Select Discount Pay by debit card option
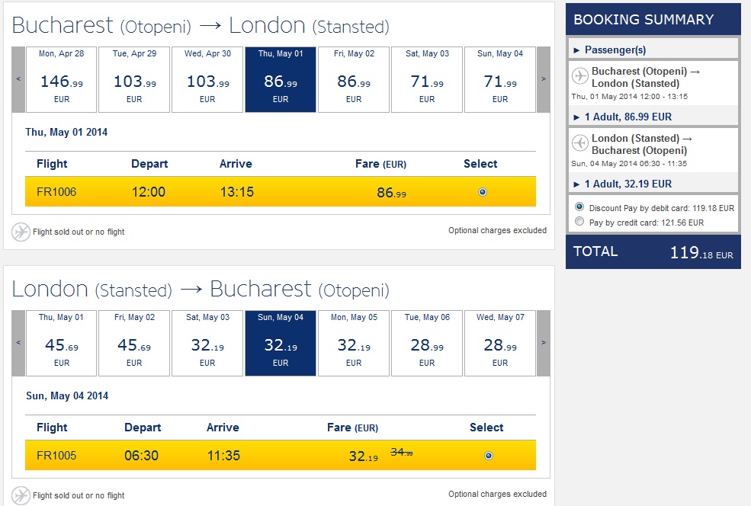The width and height of the screenshot is (751, 506). click(579, 207)
